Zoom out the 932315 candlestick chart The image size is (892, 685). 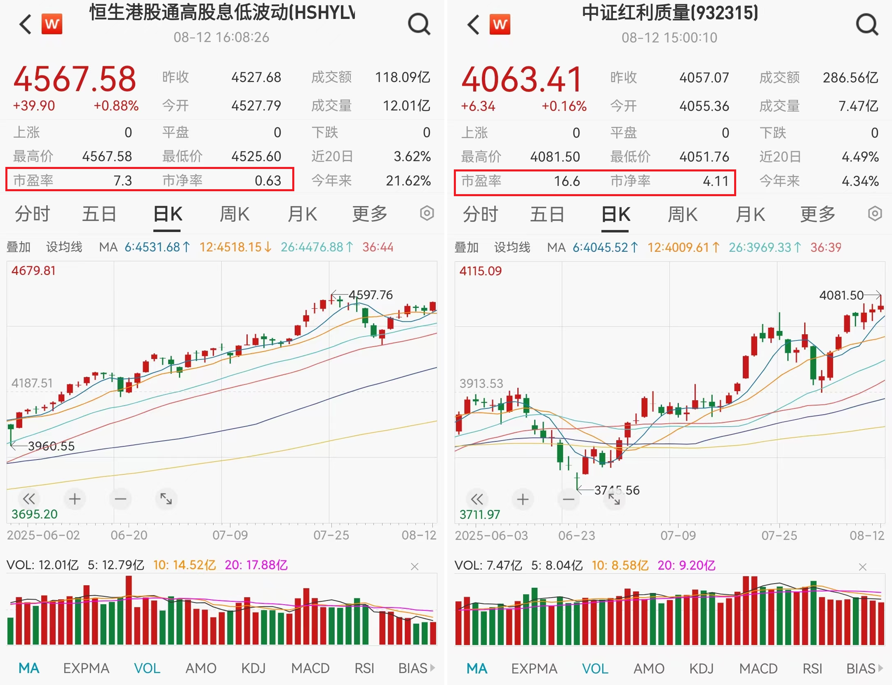click(x=568, y=500)
